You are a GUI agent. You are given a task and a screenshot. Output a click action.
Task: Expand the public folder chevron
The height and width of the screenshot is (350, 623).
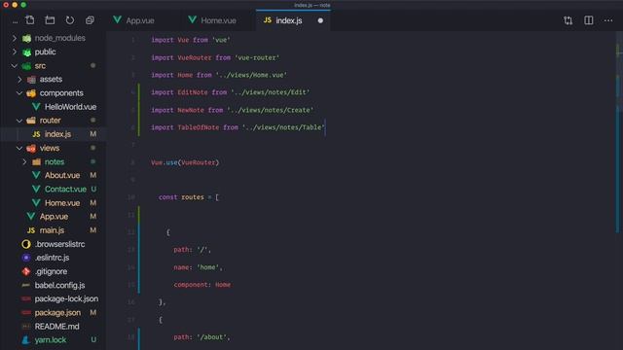coord(15,52)
